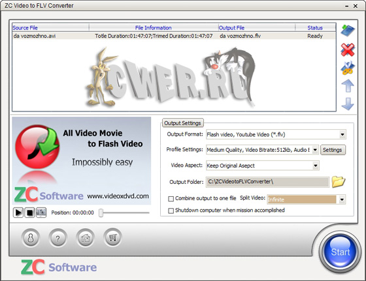This screenshot has width=366, height=281.
Task: Move file up with the up arrow
Action: point(348,86)
